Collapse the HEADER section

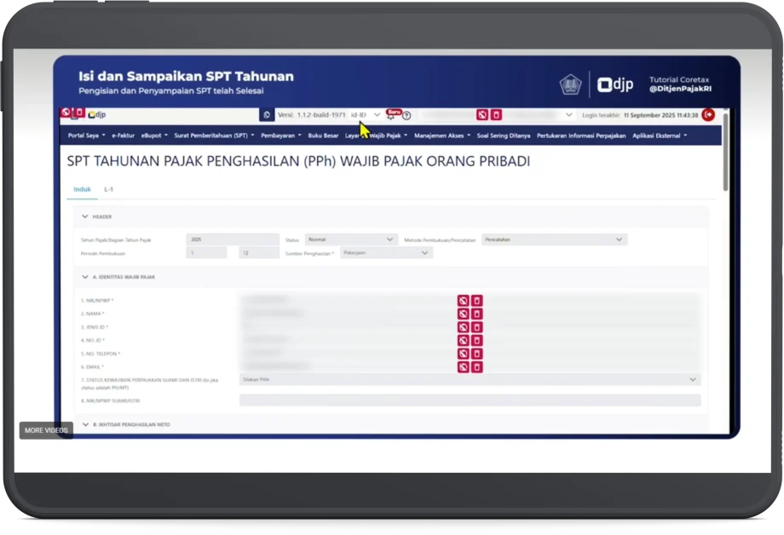coord(85,216)
